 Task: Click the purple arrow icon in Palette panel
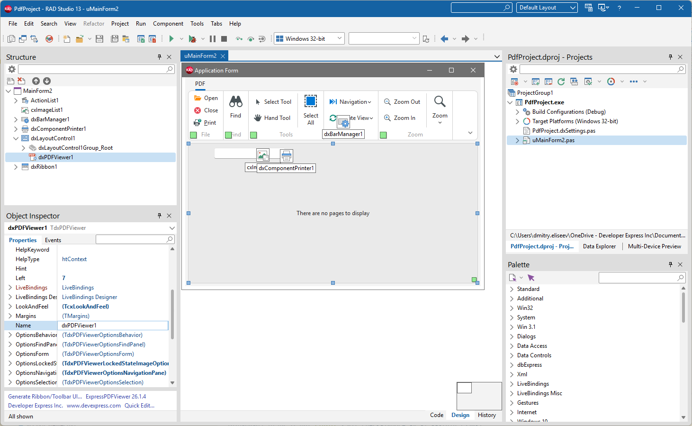[531, 278]
